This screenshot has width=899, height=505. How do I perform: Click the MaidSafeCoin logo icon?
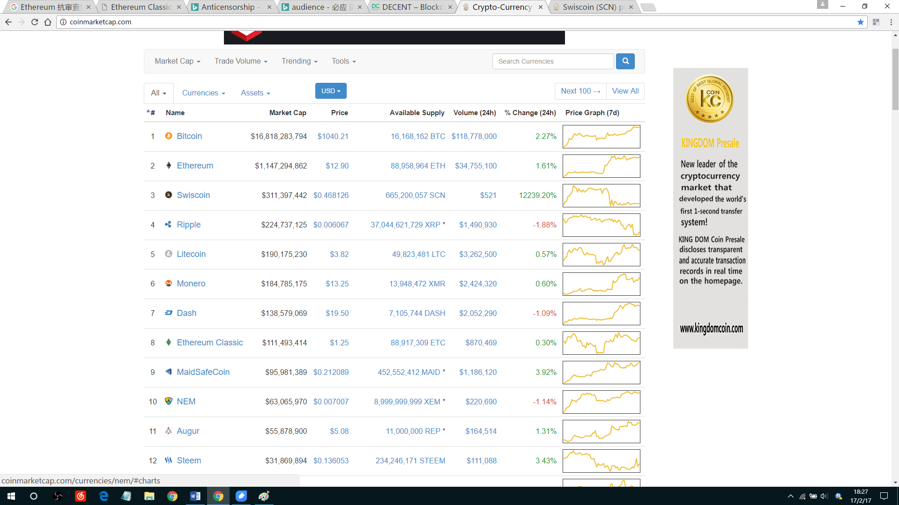click(169, 372)
